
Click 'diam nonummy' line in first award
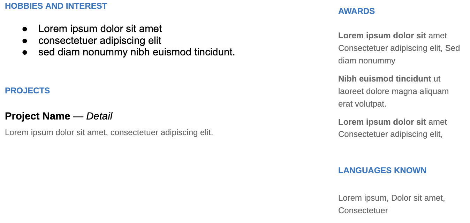pos(367,61)
